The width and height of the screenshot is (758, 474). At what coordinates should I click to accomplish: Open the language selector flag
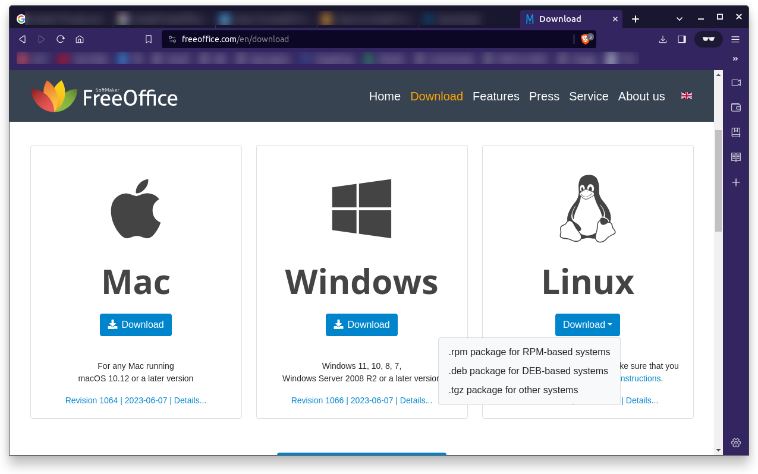click(x=686, y=96)
